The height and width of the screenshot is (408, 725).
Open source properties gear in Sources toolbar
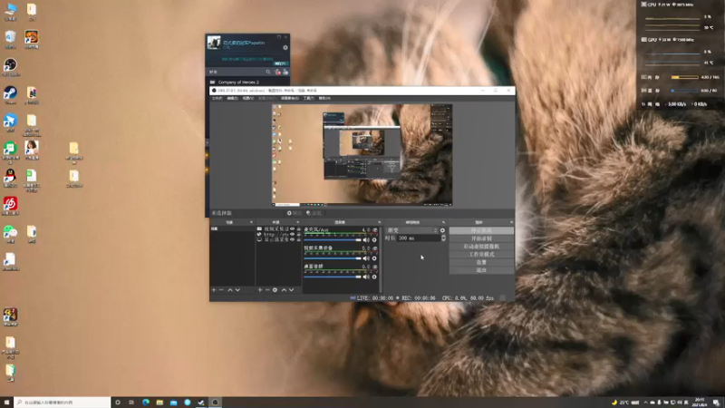(275, 290)
